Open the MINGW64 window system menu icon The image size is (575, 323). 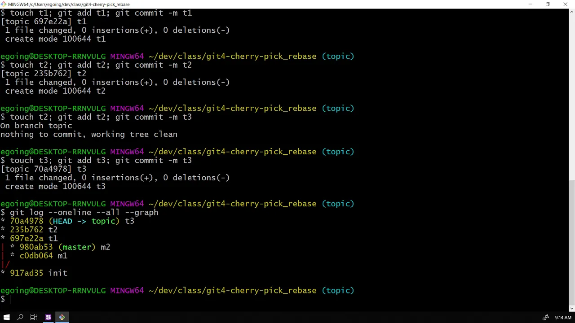pos(4,4)
